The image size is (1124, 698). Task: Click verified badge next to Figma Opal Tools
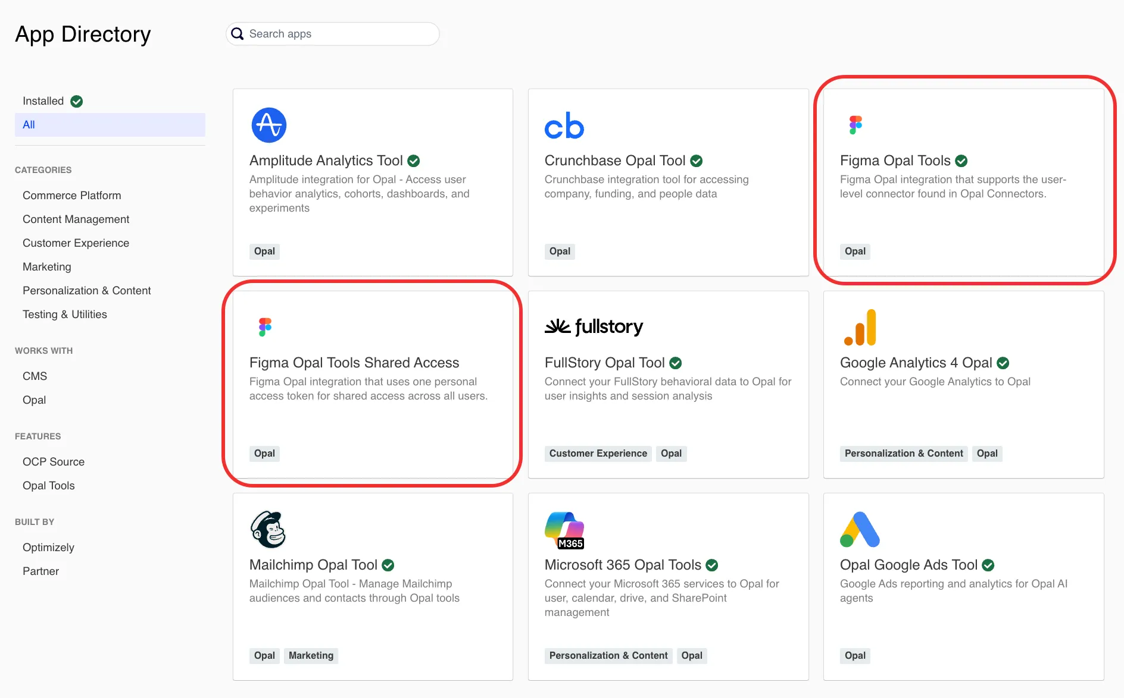pyautogui.click(x=961, y=161)
